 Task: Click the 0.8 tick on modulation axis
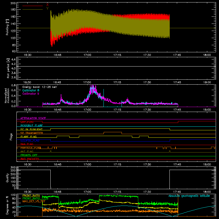click(x=13, y=85)
